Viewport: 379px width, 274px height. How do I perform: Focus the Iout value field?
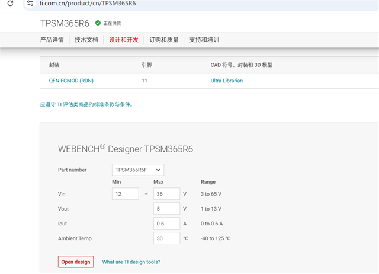[x=166, y=224]
